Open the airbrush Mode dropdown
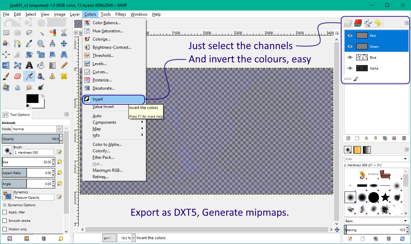Image resolution: width=411 pixels, height=244 pixels. click(x=37, y=129)
